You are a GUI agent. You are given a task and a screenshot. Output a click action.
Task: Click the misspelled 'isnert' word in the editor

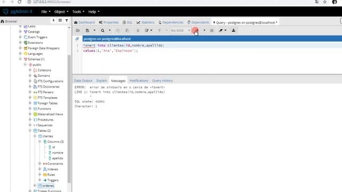89,45
